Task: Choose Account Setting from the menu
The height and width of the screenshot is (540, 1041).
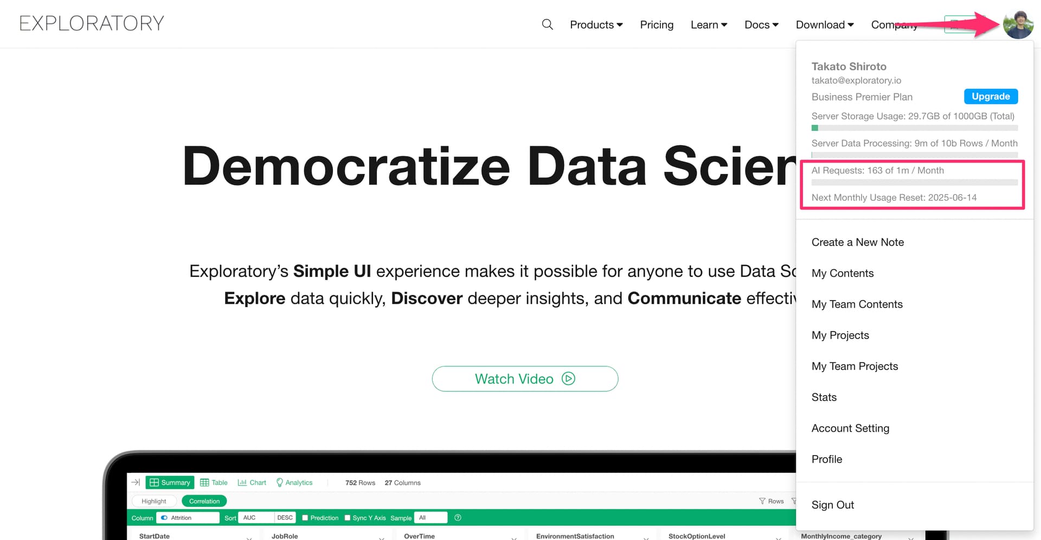Action: pyautogui.click(x=850, y=428)
